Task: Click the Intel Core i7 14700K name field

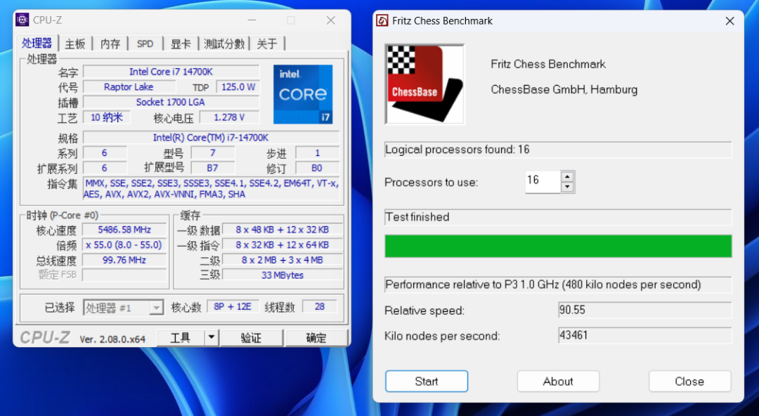Action: tap(171, 72)
